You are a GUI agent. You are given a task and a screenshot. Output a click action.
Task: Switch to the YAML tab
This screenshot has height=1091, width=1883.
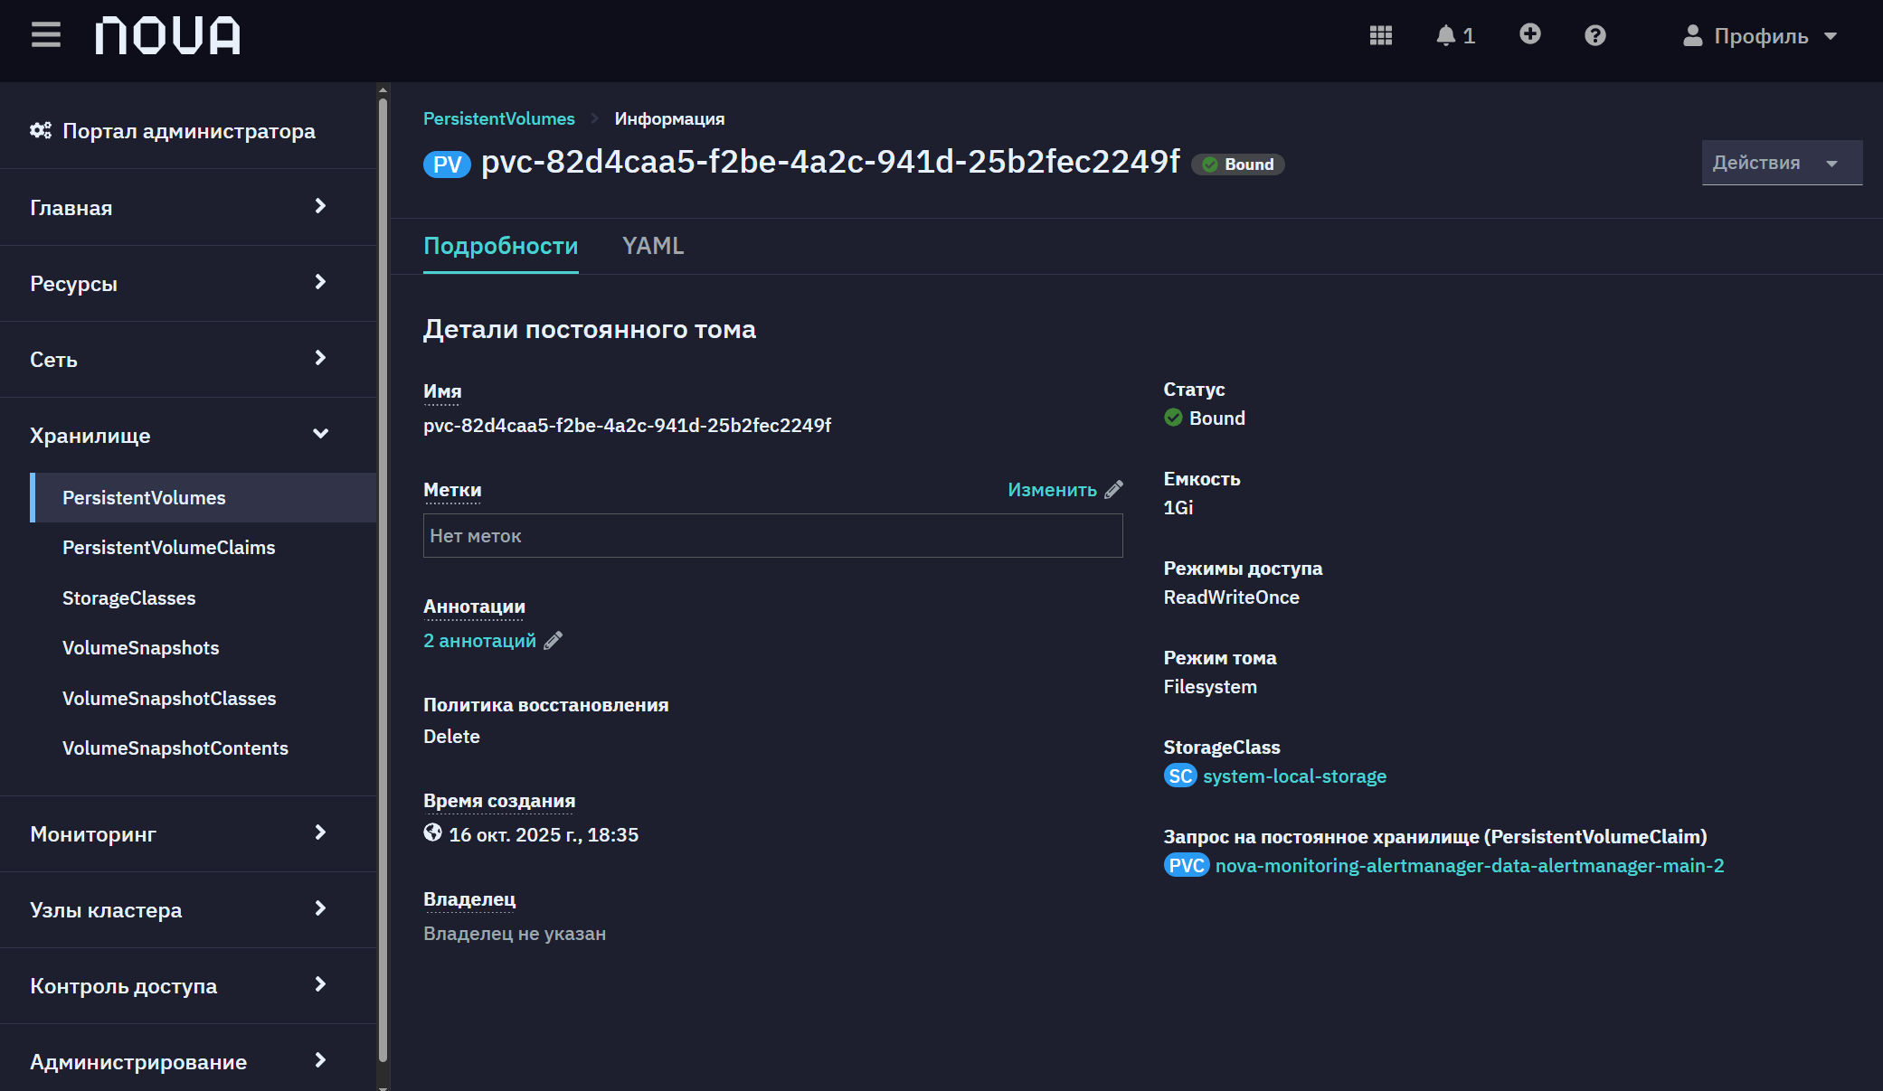(x=652, y=246)
